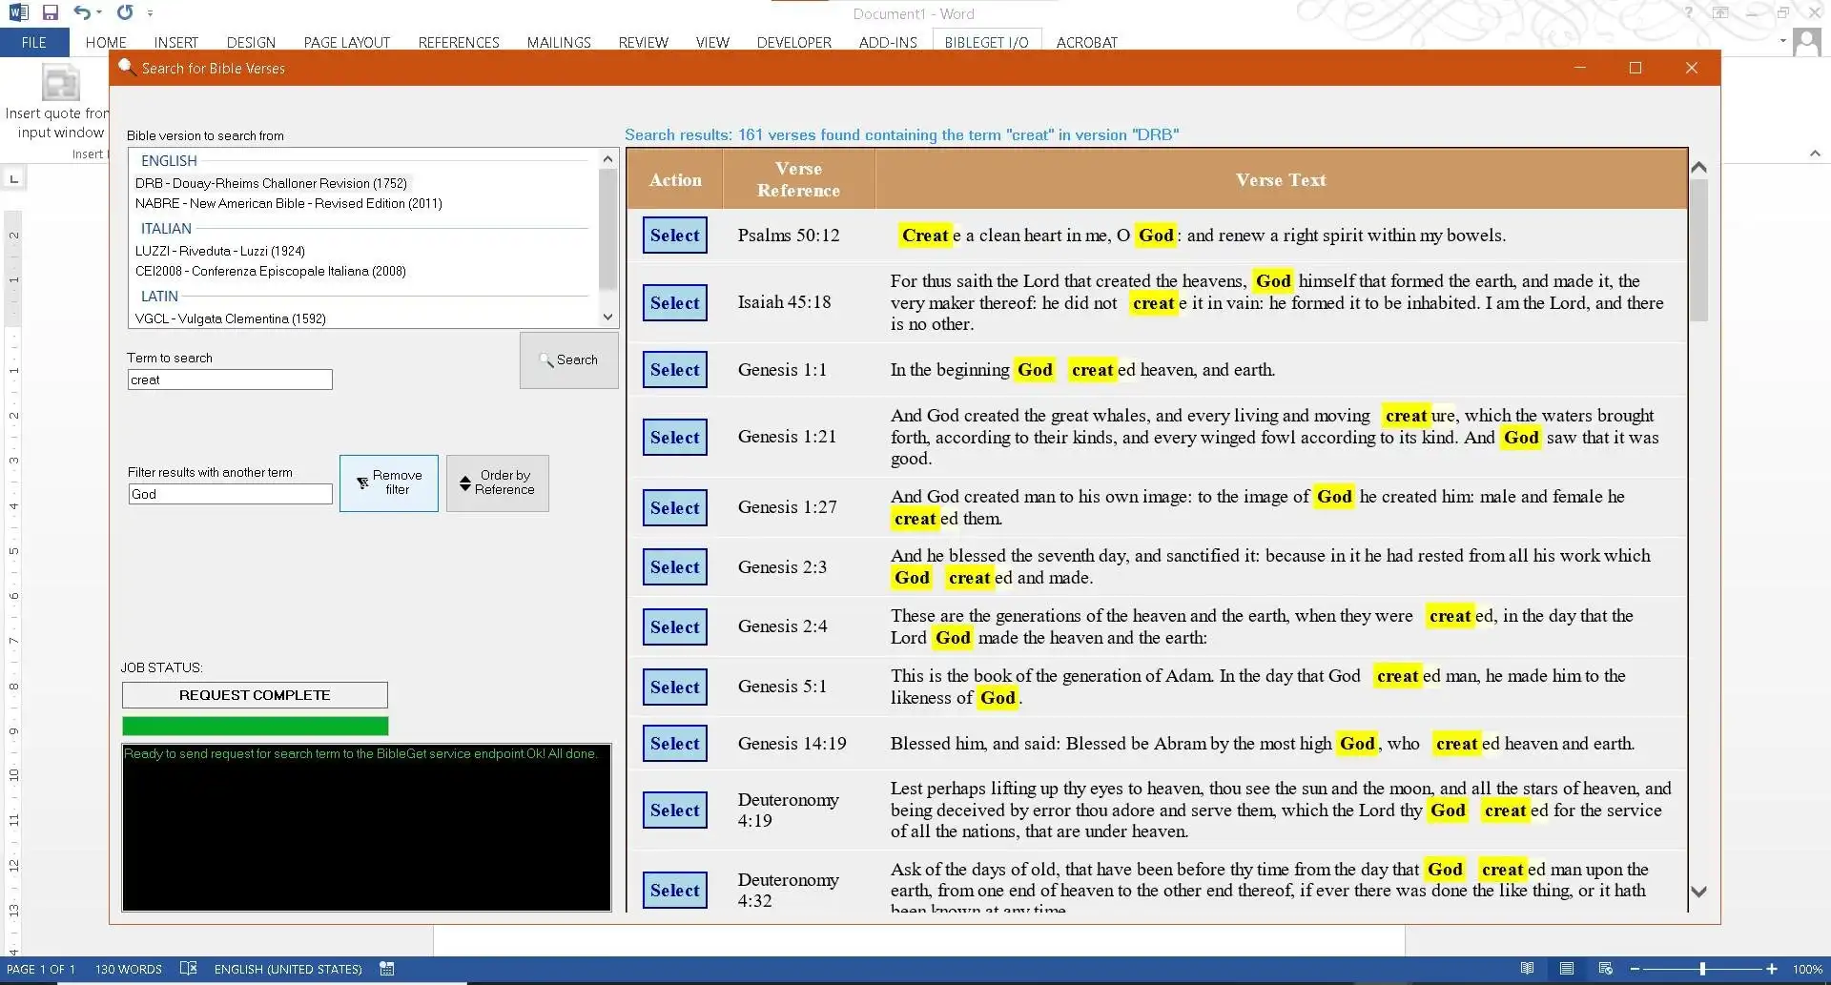Click the Search magnifier button
The image size is (1831, 985).
click(x=568, y=360)
